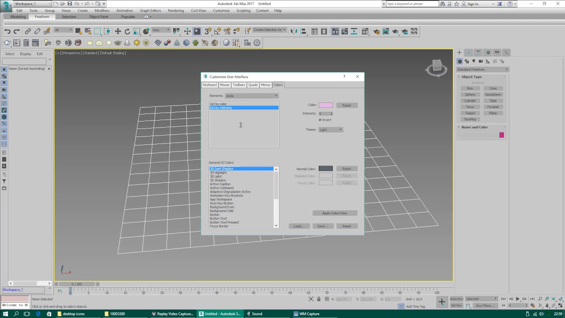Collapse the Name and Color rollout
The image size is (565, 318).
point(474,127)
